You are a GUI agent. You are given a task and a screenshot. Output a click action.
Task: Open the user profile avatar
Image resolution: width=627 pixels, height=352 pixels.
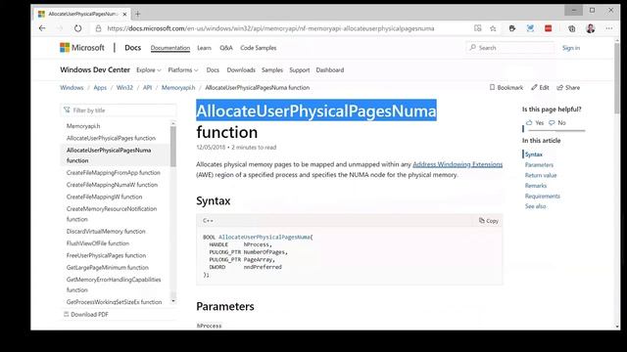[591, 28]
